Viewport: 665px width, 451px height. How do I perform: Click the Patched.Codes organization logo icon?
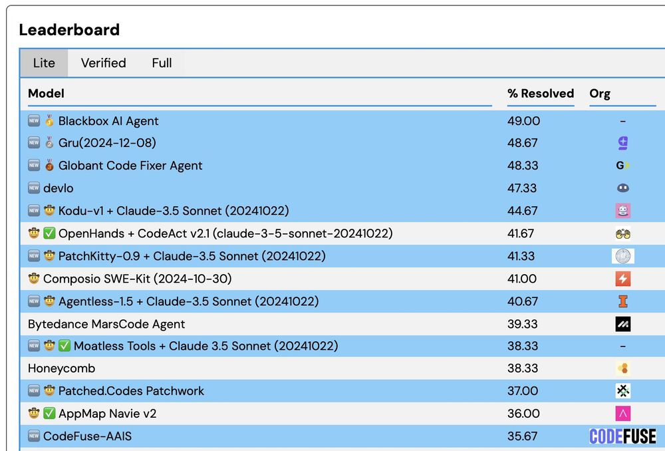(x=622, y=390)
